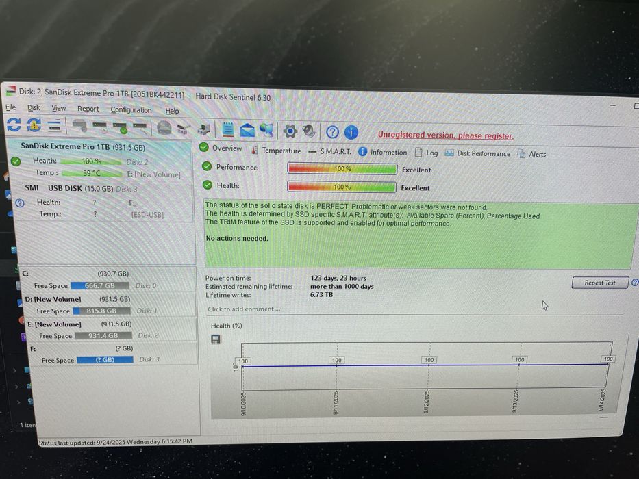Click the floppy save icon above health graph

(216, 339)
